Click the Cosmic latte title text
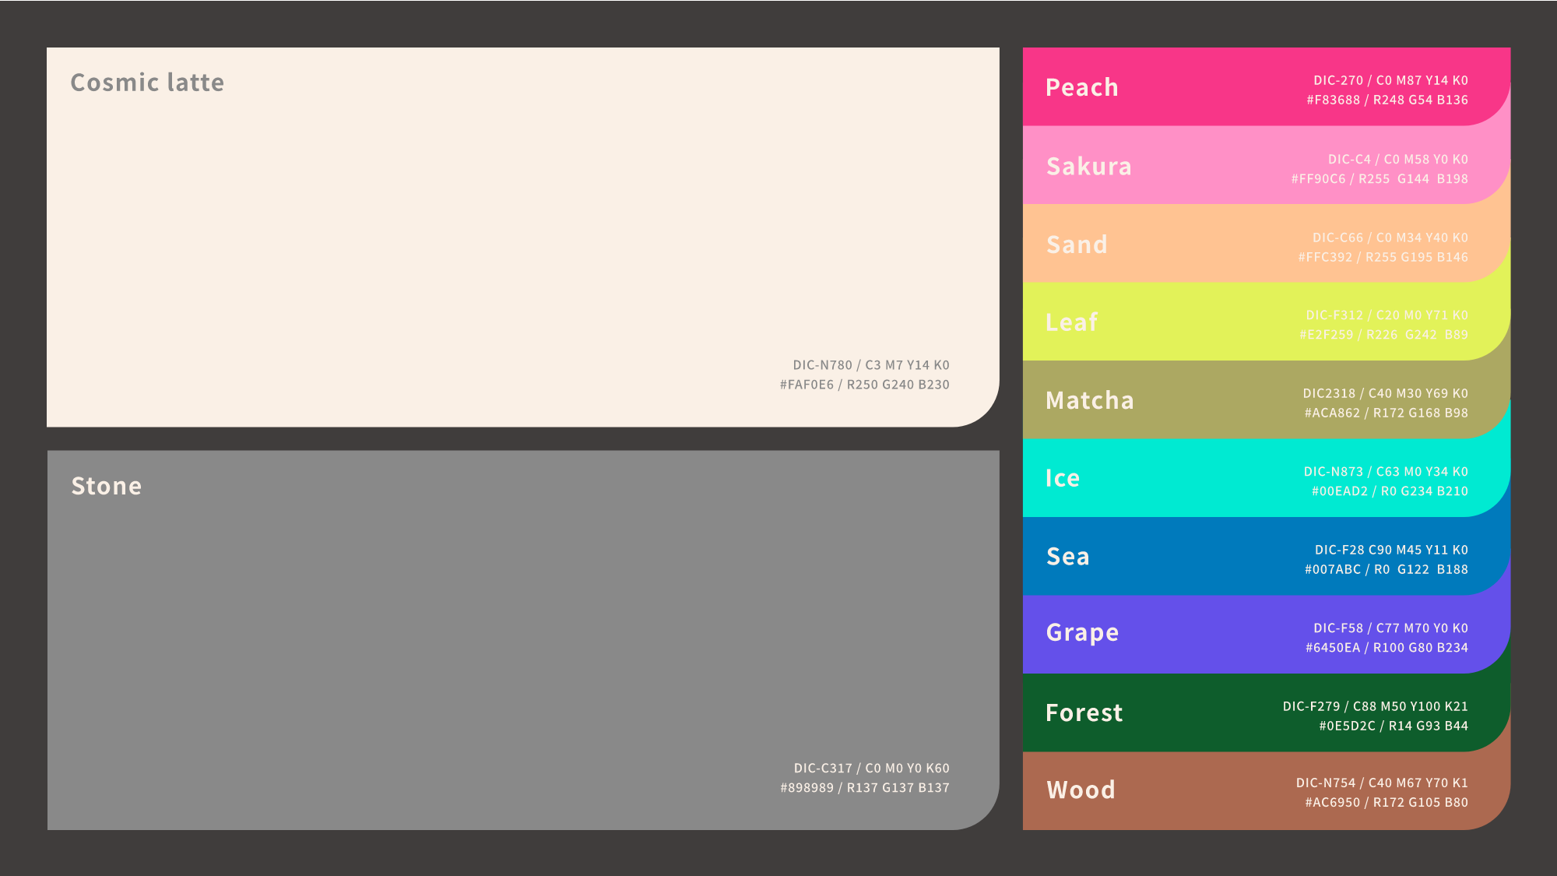The image size is (1557, 876). tap(147, 83)
